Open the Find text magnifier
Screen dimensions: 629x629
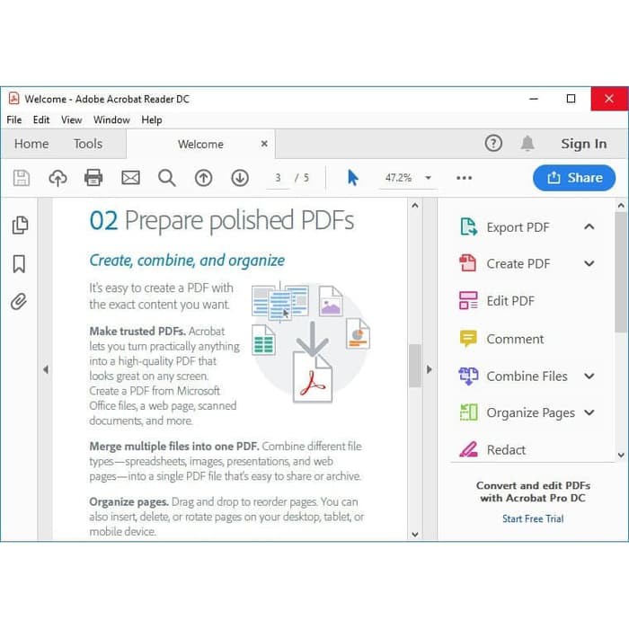click(x=167, y=178)
